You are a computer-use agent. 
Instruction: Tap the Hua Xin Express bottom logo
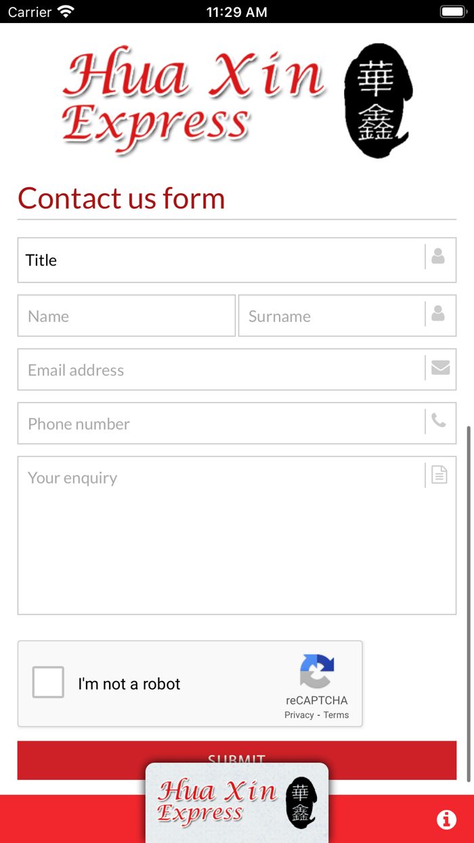pyautogui.click(x=237, y=803)
